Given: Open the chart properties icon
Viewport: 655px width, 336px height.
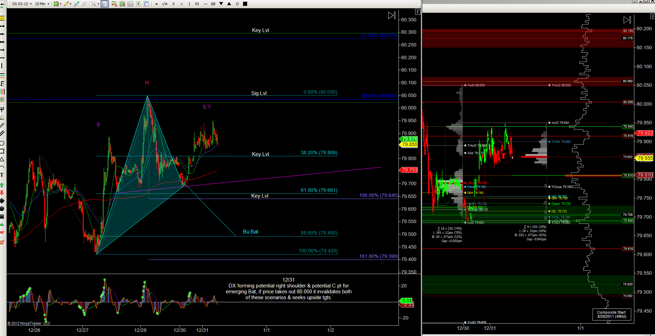Looking at the screenshot, I should coord(146,4).
